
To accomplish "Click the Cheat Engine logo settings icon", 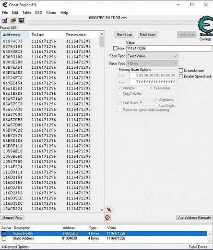I will (x=206, y=26).
